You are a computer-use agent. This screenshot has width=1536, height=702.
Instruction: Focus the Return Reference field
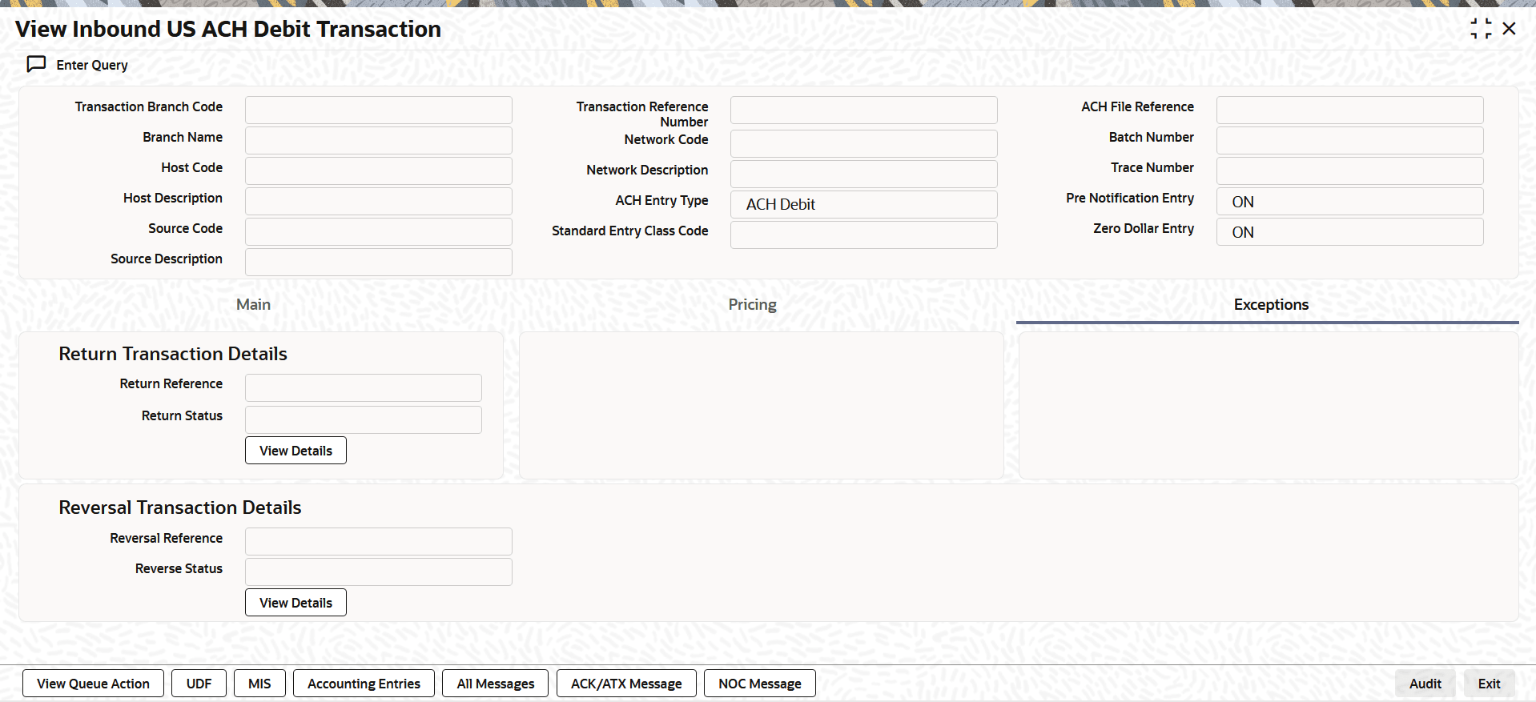point(364,387)
